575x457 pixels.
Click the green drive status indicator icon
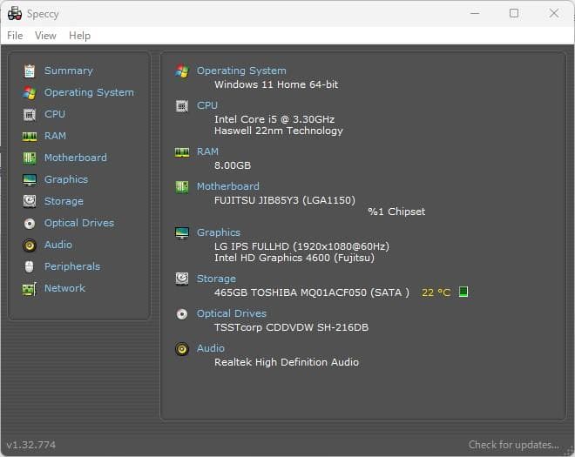point(463,292)
